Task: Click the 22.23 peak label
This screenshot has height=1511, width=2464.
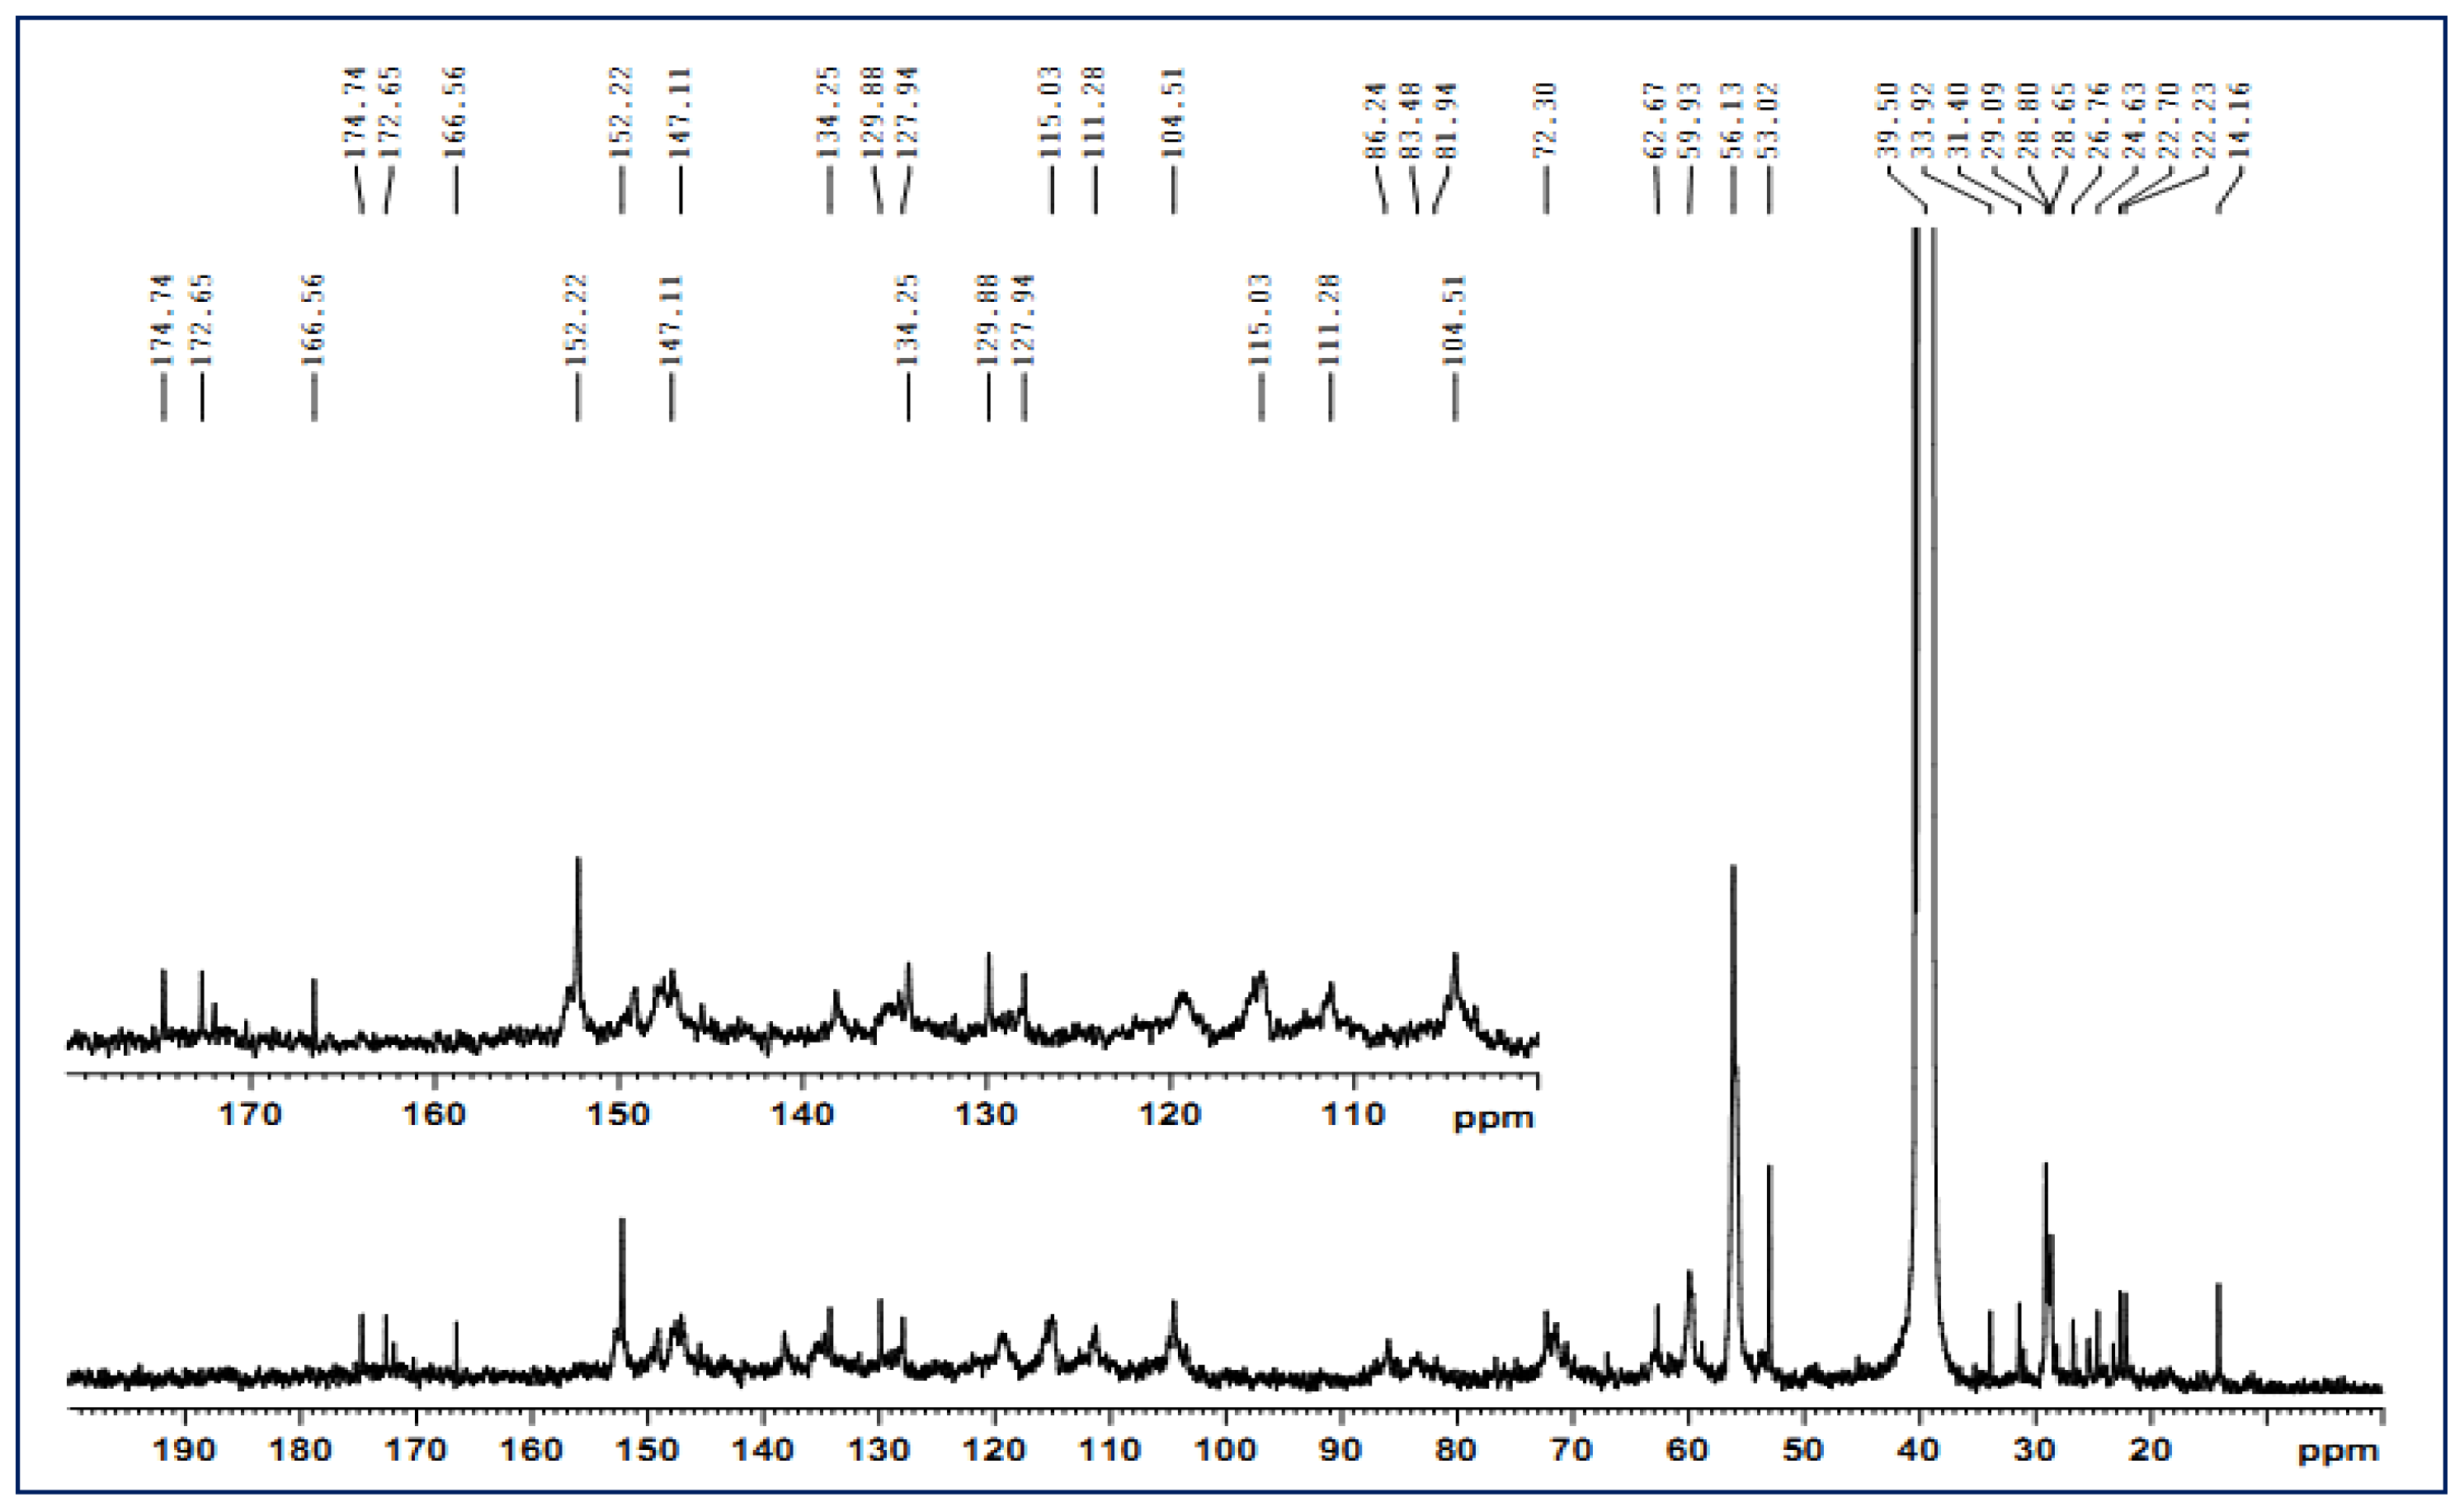Action: click(x=2204, y=121)
